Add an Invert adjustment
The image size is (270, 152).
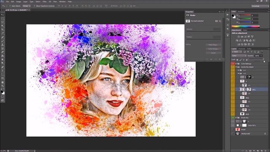239,44
